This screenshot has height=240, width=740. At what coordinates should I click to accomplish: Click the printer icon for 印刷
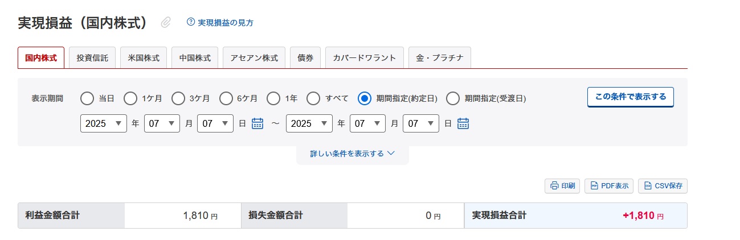(x=554, y=186)
